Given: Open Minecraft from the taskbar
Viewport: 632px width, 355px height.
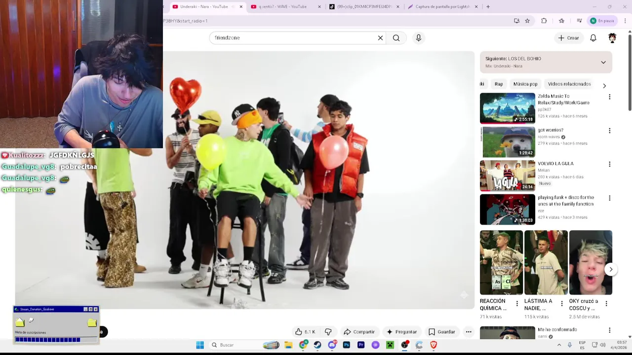Looking at the screenshot, I should click(x=390, y=345).
